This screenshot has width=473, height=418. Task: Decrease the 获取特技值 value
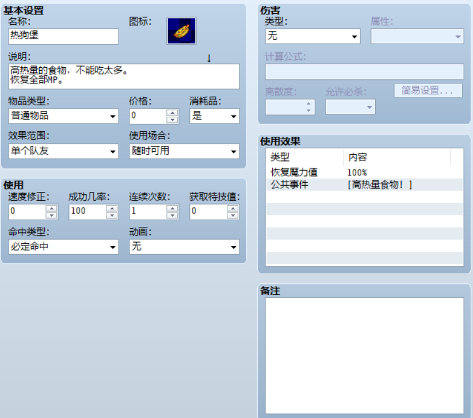click(232, 215)
